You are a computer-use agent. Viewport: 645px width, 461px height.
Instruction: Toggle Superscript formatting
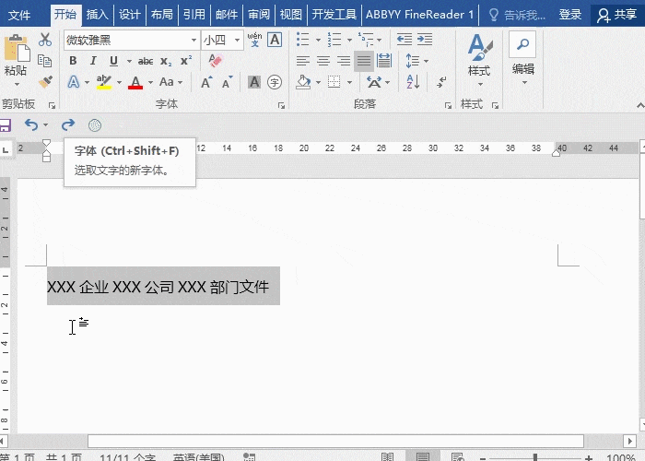tap(186, 61)
